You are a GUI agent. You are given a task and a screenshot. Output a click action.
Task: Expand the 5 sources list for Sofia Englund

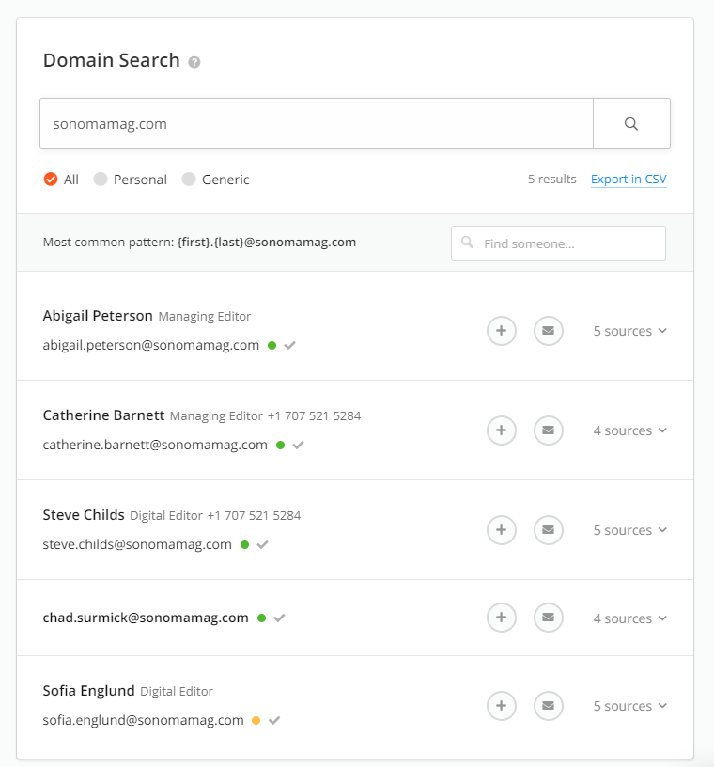(629, 706)
